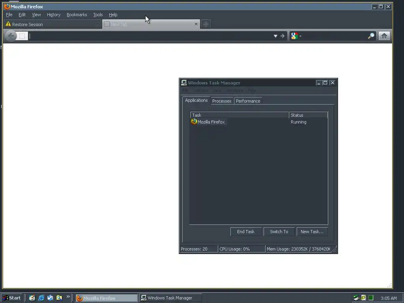Close the New Tab tab
404x303 pixels.
[196, 24]
